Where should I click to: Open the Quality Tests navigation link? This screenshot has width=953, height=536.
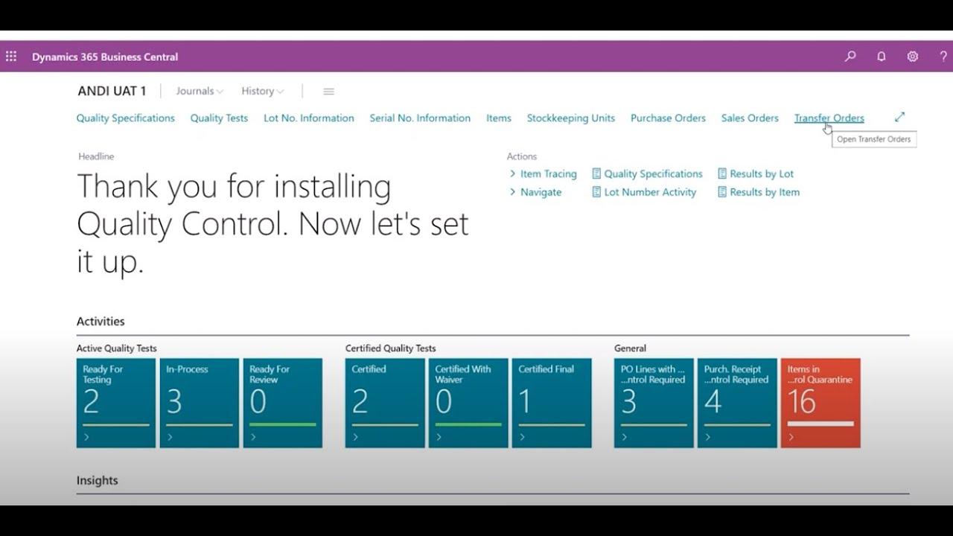pos(219,118)
